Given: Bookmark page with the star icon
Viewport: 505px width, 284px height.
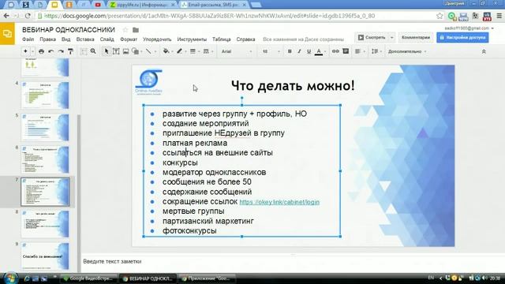Looking at the screenshot, I should coord(440,16).
